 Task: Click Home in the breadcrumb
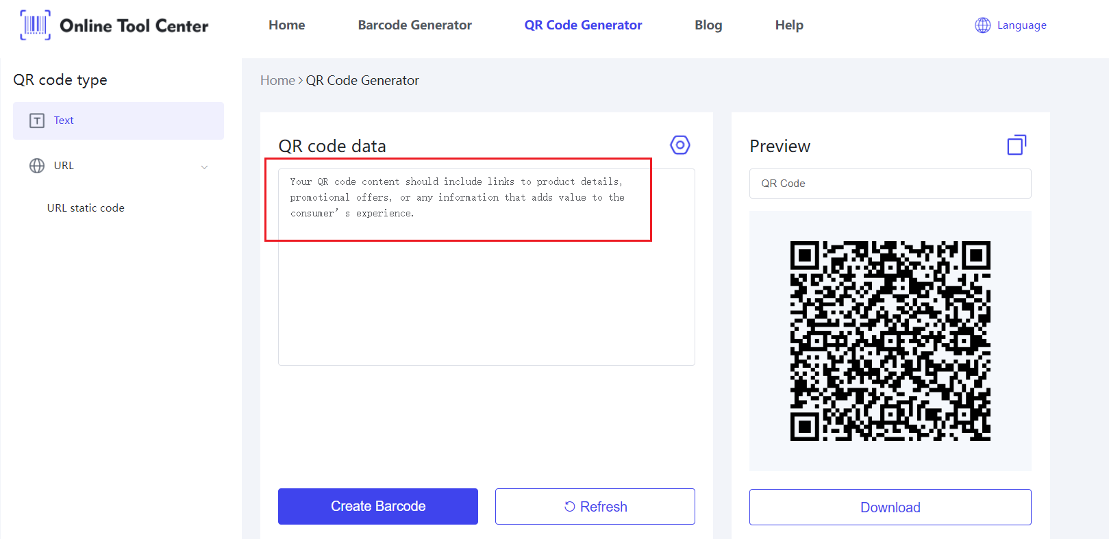point(277,81)
